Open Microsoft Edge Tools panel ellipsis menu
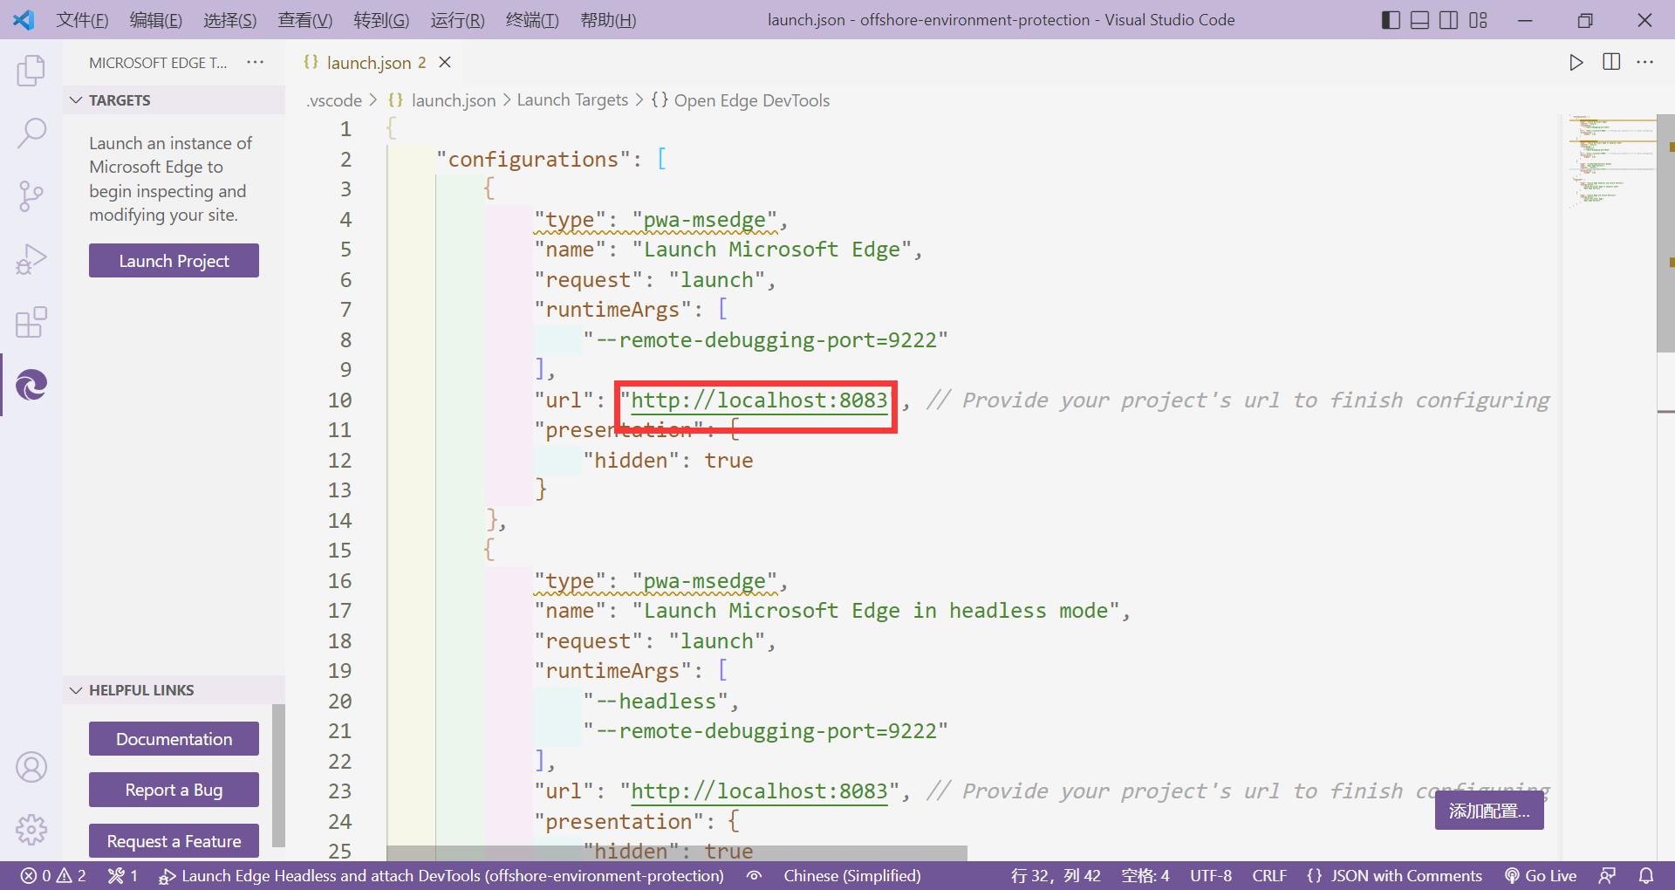This screenshot has height=890, width=1675. 255,62
